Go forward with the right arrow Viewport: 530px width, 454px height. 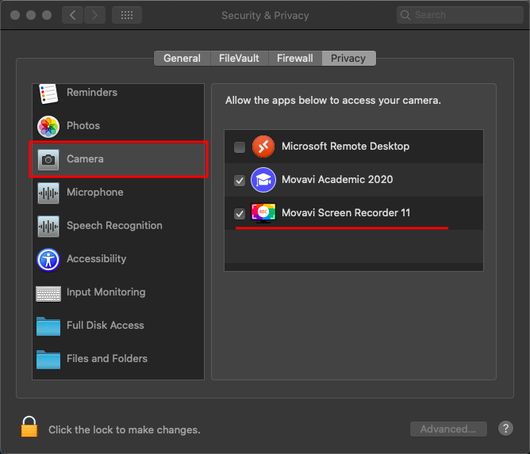[94, 15]
